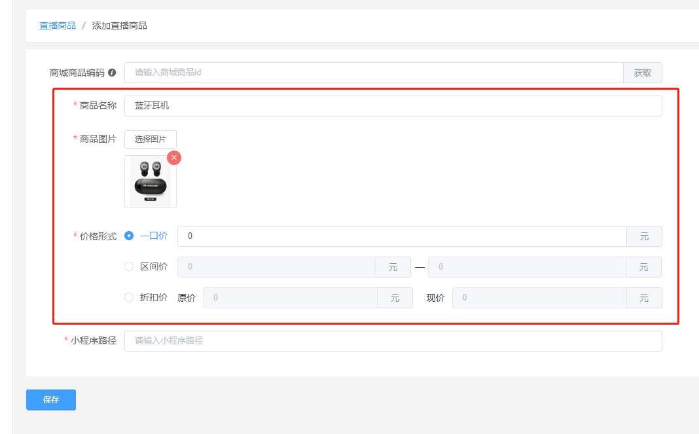Click the 一口价 price input field
Viewport: 699px width, 434px height.
[402, 236]
